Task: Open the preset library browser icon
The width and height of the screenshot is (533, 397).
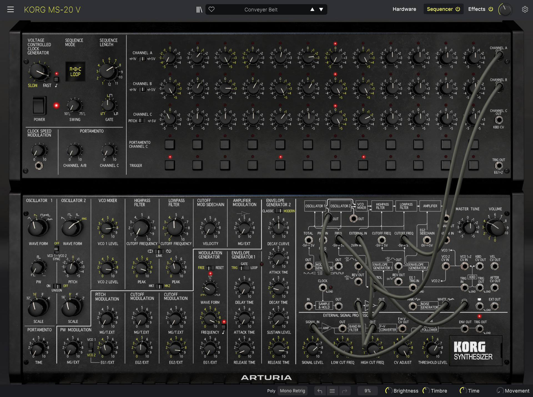Action: 199,9
